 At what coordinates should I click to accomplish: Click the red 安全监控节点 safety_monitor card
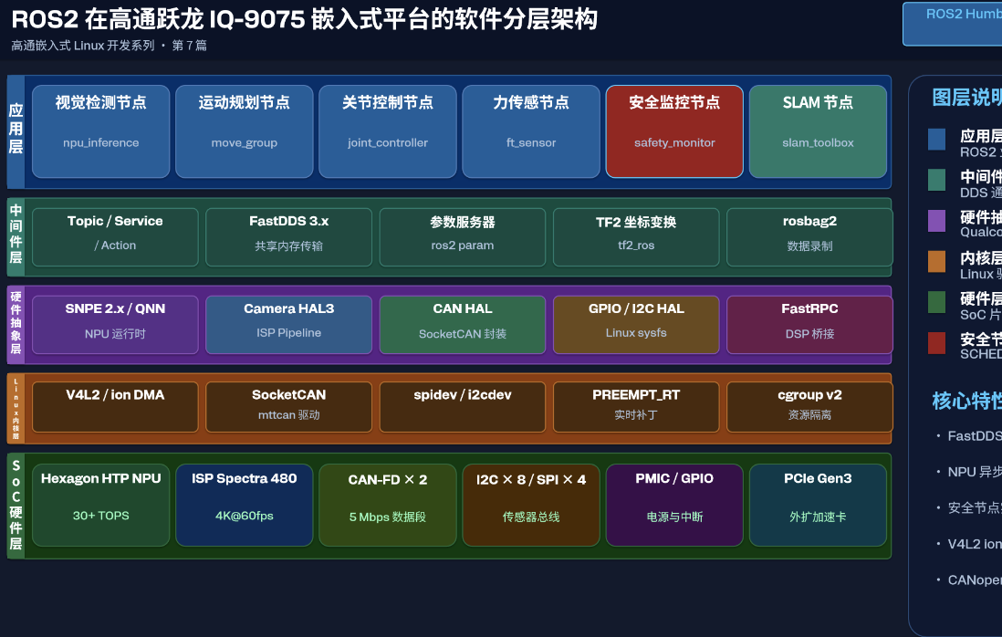pyautogui.click(x=674, y=131)
